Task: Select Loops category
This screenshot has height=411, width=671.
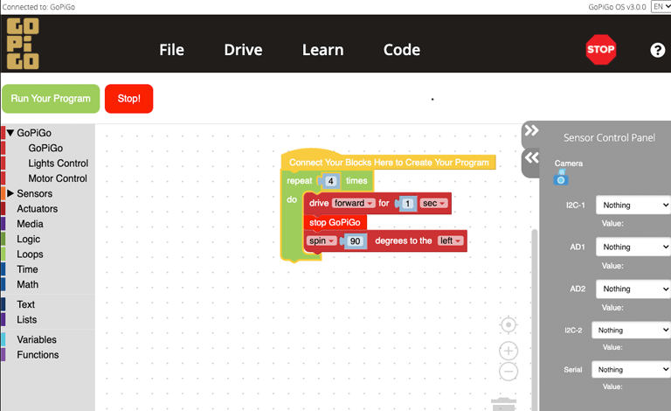Action: tap(30, 254)
